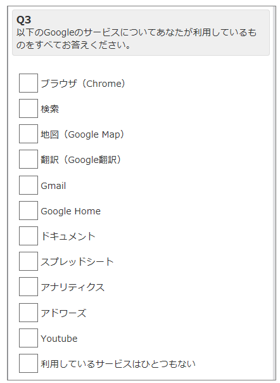Image resolution: width=280 pixels, height=383 pixels.
Task: Tick the 検索 checkbox
Action: click(29, 108)
